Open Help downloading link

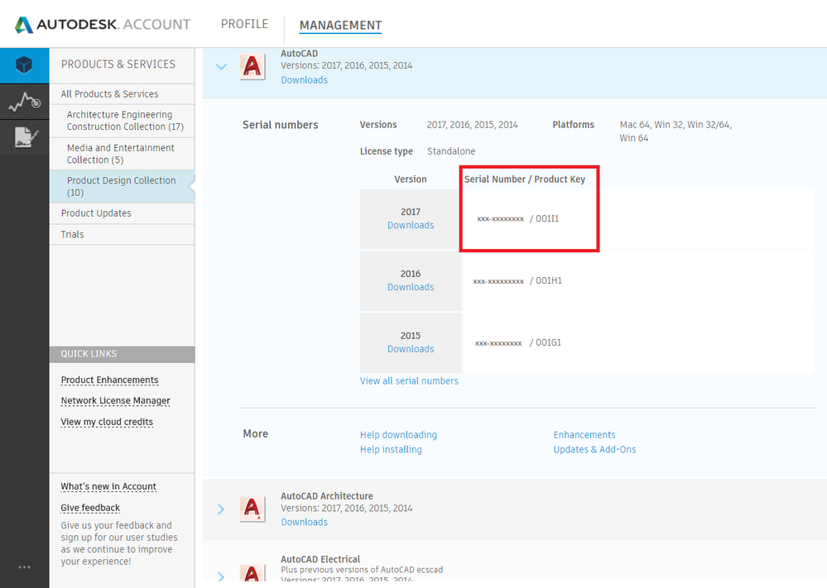(399, 435)
